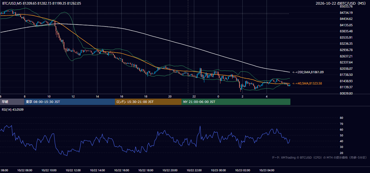Click price axis label 83535.91

point(346,37)
